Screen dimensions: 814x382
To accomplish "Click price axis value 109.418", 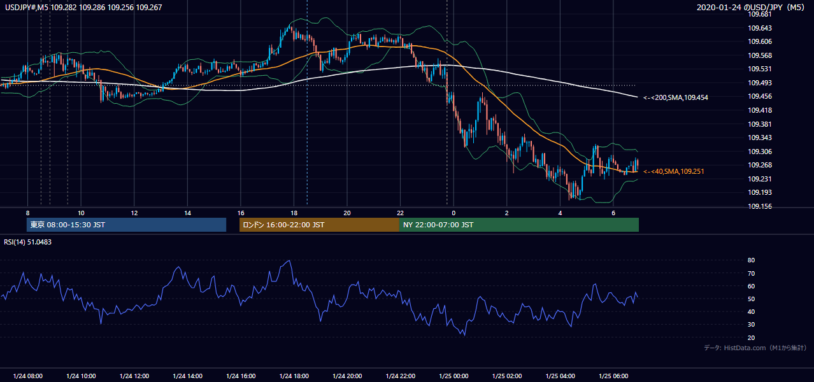I will (x=759, y=110).
